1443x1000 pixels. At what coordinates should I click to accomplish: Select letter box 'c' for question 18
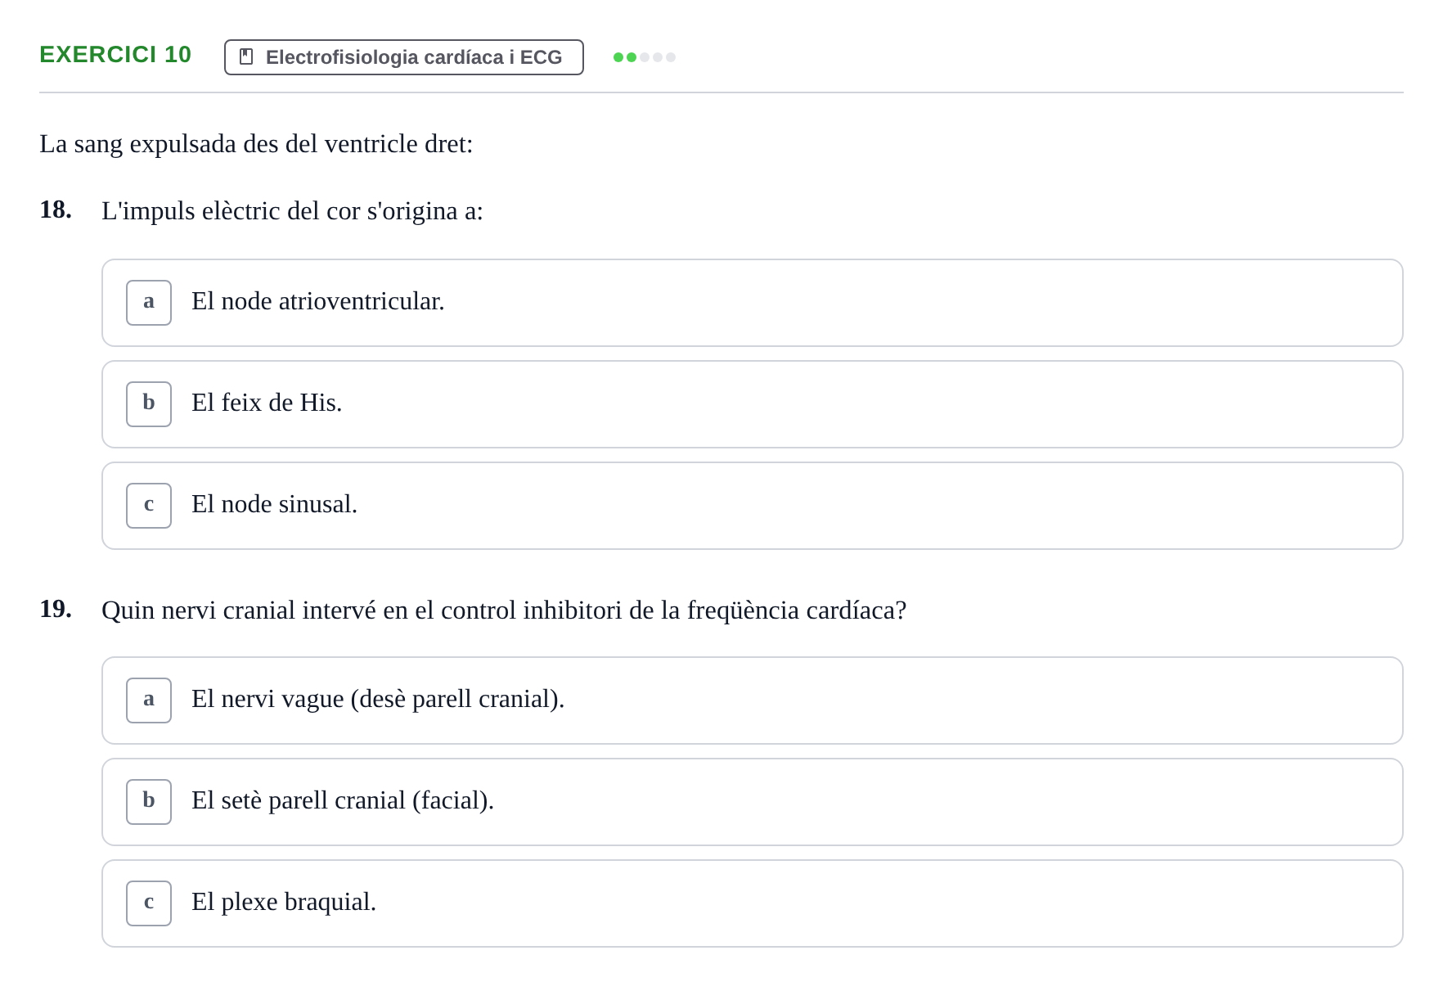point(149,506)
